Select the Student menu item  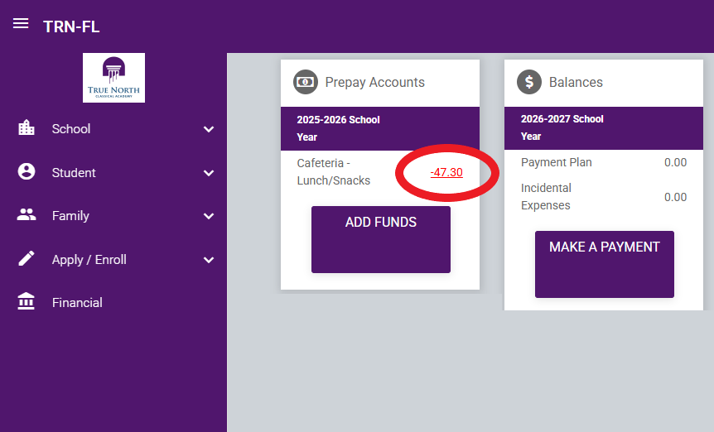point(113,173)
